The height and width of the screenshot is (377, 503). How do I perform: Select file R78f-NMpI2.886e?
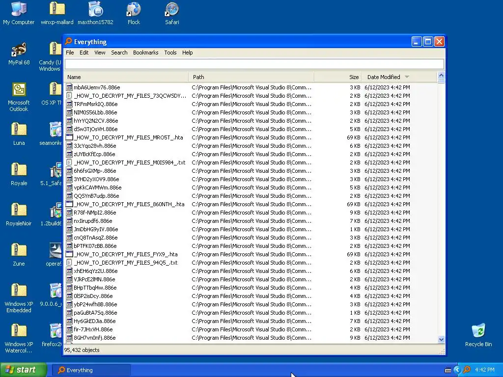(x=95, y=213)
